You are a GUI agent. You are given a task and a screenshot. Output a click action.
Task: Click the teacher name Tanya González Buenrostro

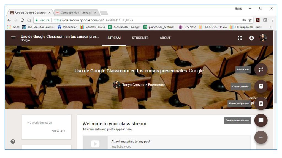pos(144,85)
